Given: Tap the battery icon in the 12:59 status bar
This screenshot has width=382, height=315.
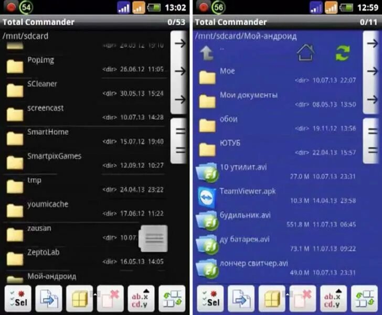Looking at the screenshot, I should point(347,7).
